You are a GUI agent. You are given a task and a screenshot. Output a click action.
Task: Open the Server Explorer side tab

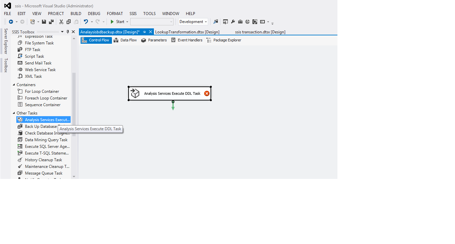click(x=6, y=41)
